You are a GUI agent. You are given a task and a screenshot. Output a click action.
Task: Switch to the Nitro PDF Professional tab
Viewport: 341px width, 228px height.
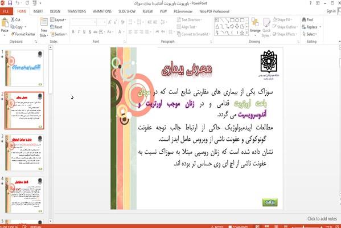[x=214, y=11]
